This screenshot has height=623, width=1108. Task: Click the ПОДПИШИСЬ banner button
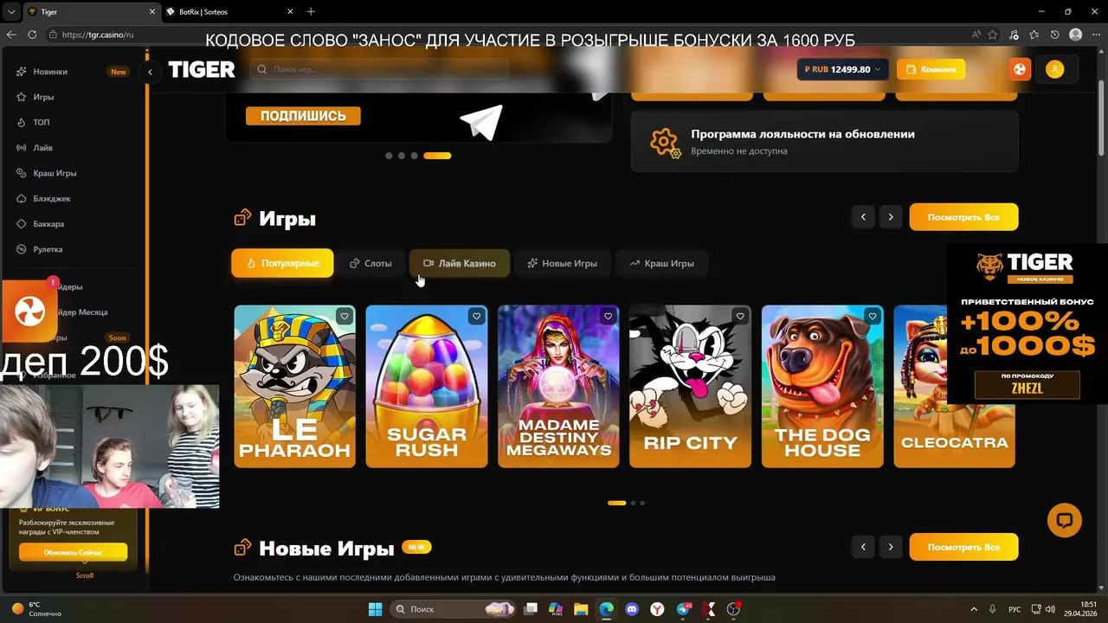pyautogui.click(x=303, y=116)
